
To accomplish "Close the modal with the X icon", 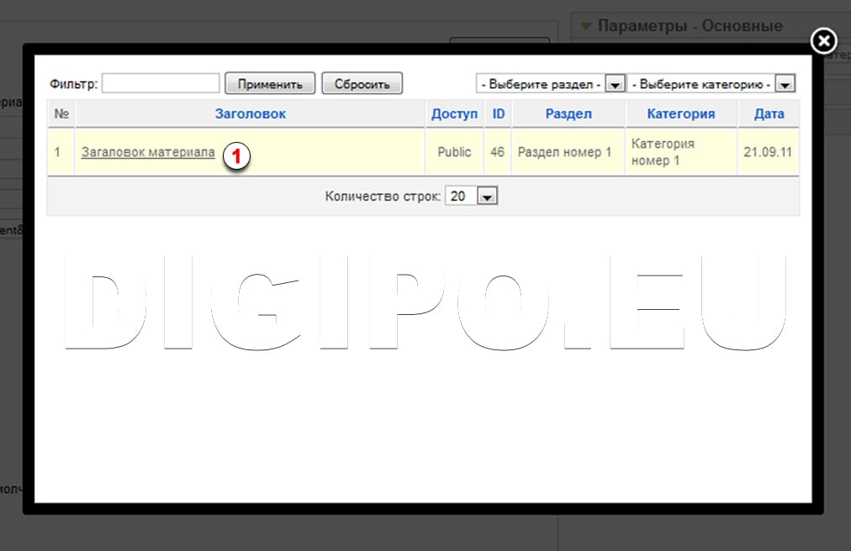I will tap(824, 40).
